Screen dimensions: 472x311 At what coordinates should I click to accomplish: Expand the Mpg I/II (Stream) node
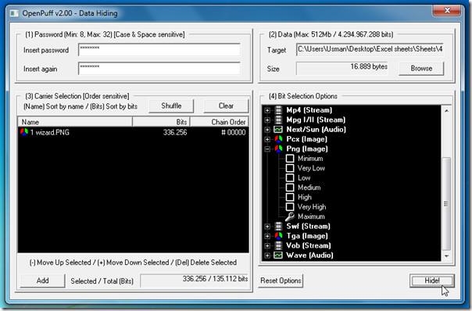[x=267, y=120]
